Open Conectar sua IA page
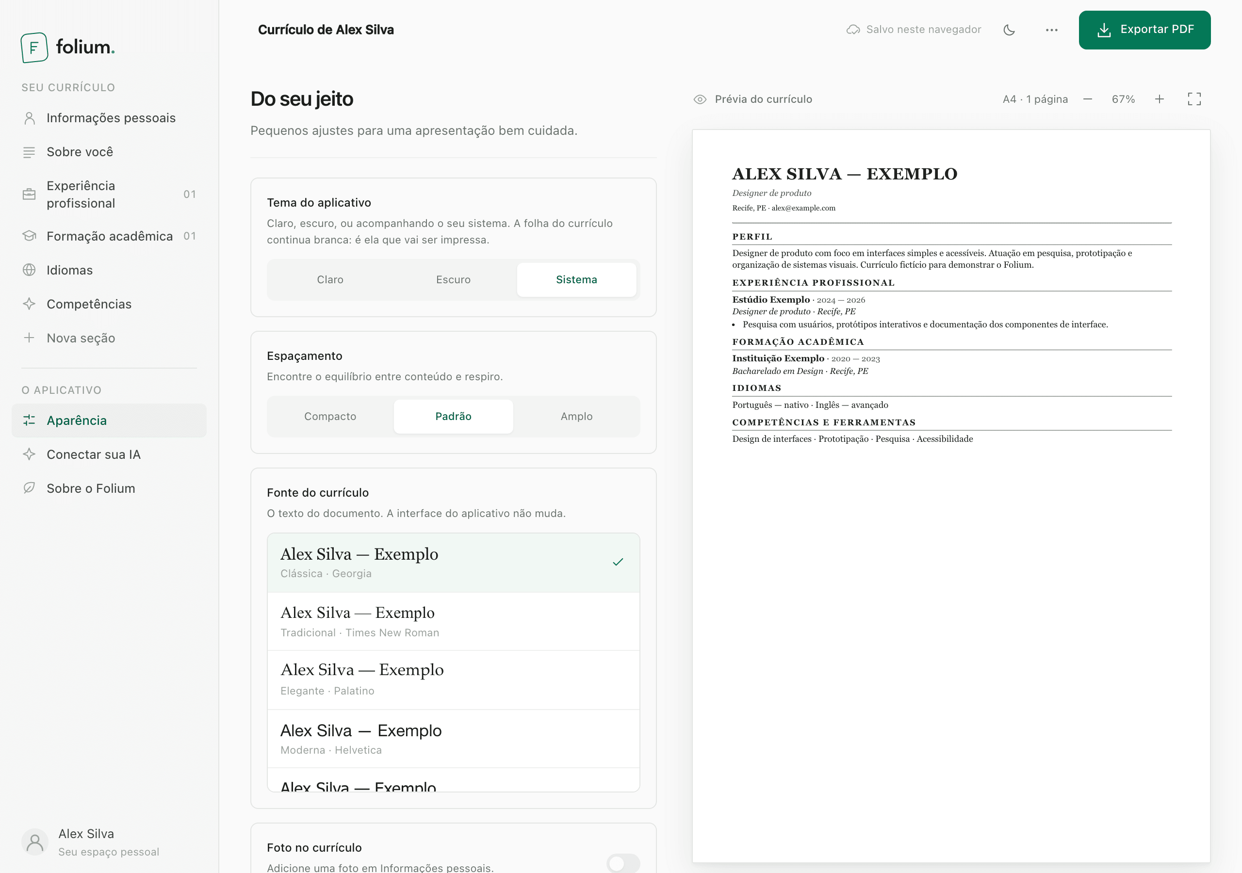Viewport: 1242px width, 873px height. pyautogui.click(x=109, y=454)
